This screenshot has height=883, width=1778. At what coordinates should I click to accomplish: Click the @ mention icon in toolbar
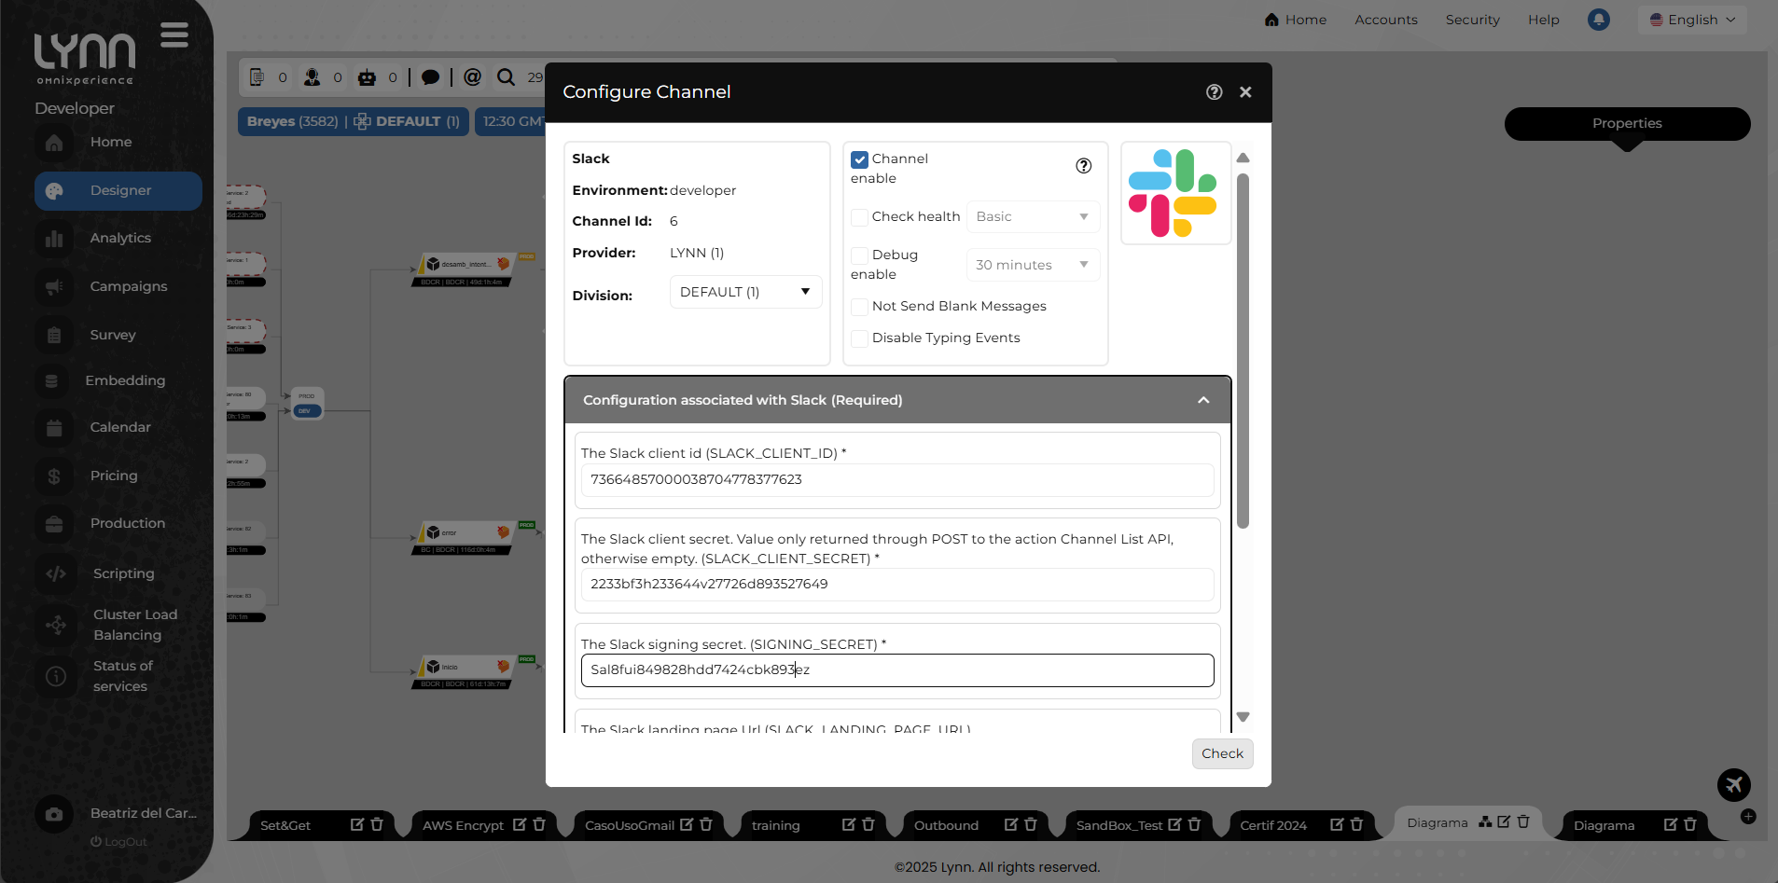click(x=473, y=77)
